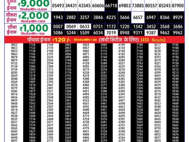Image resolution: width=189 pixels, height=142 pixels.
Task: Click fourth prize number 7019
Action: (x=111, y=33)
